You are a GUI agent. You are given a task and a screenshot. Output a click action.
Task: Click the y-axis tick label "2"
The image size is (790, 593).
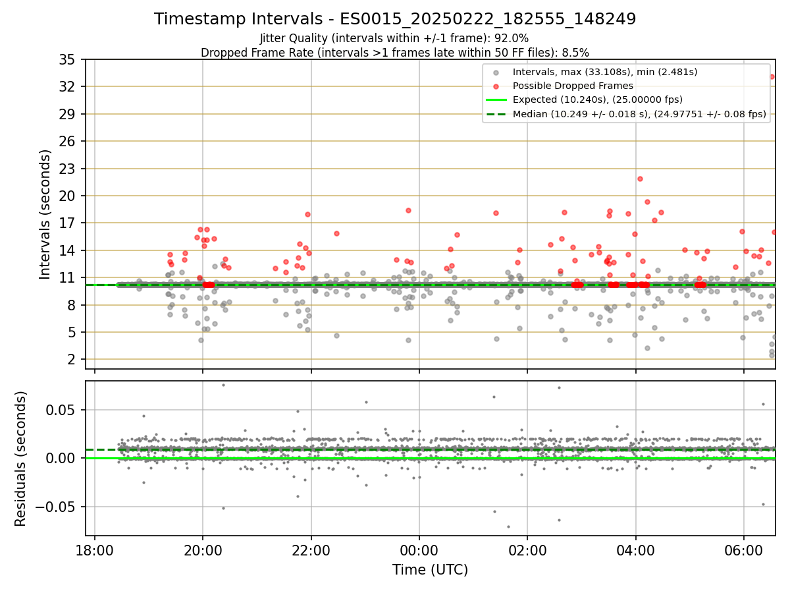71,360
